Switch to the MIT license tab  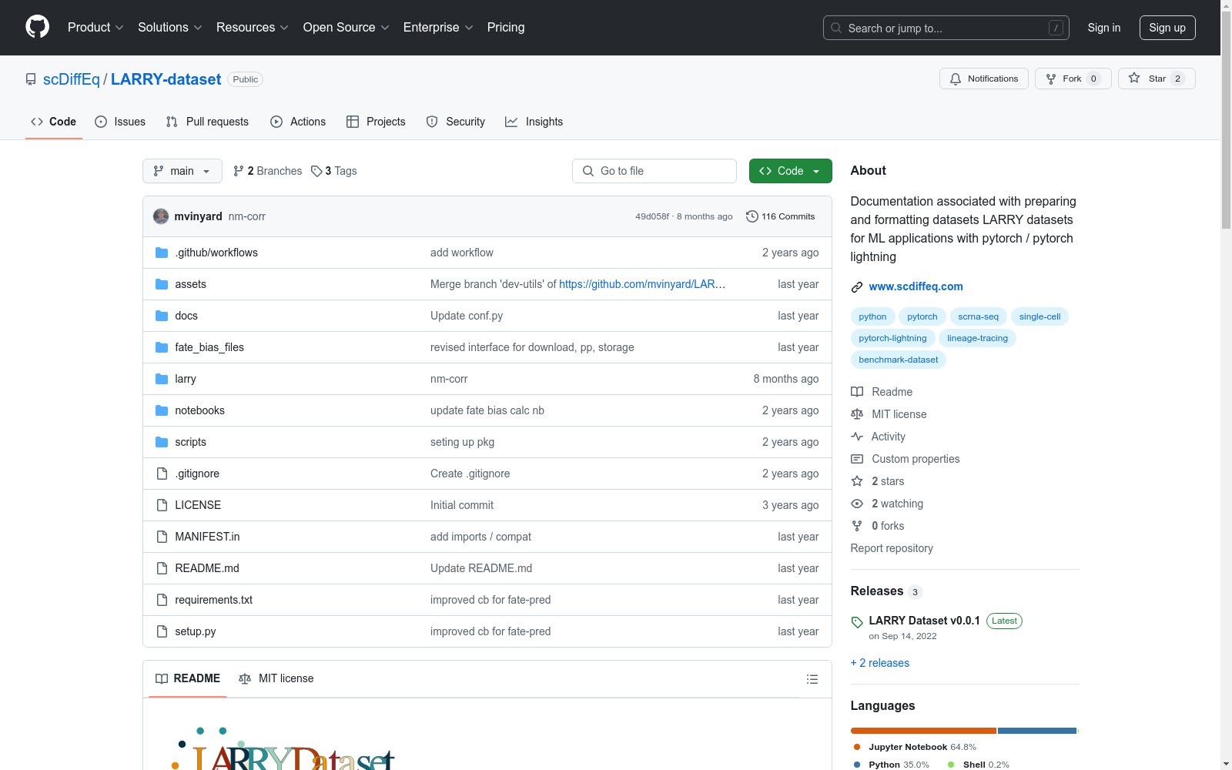(x=276, y=678)
